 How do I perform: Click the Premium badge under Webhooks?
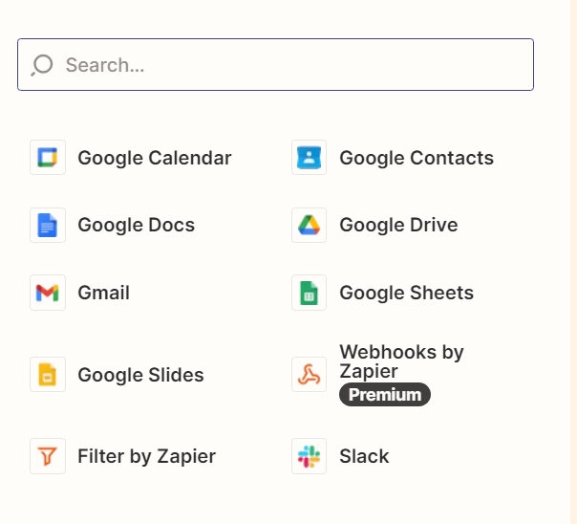(385, 394)
